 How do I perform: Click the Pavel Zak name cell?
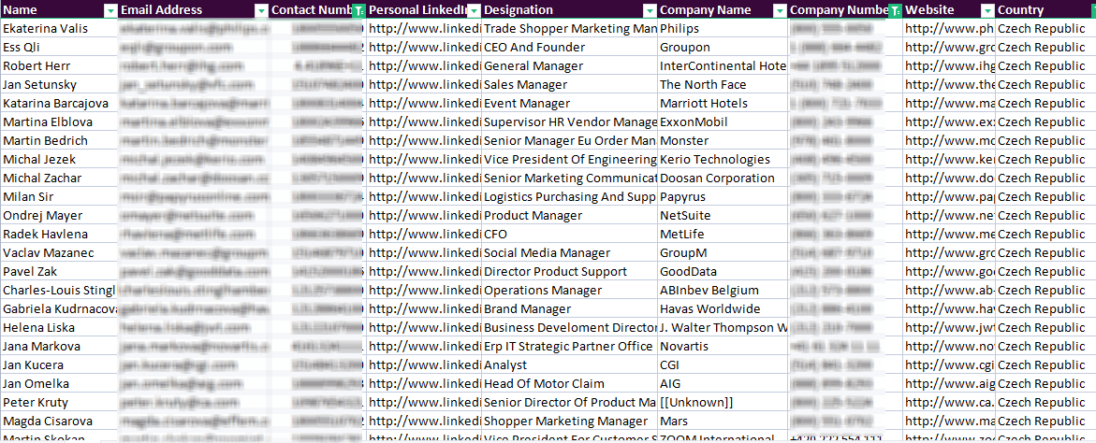tap(59, 271)
